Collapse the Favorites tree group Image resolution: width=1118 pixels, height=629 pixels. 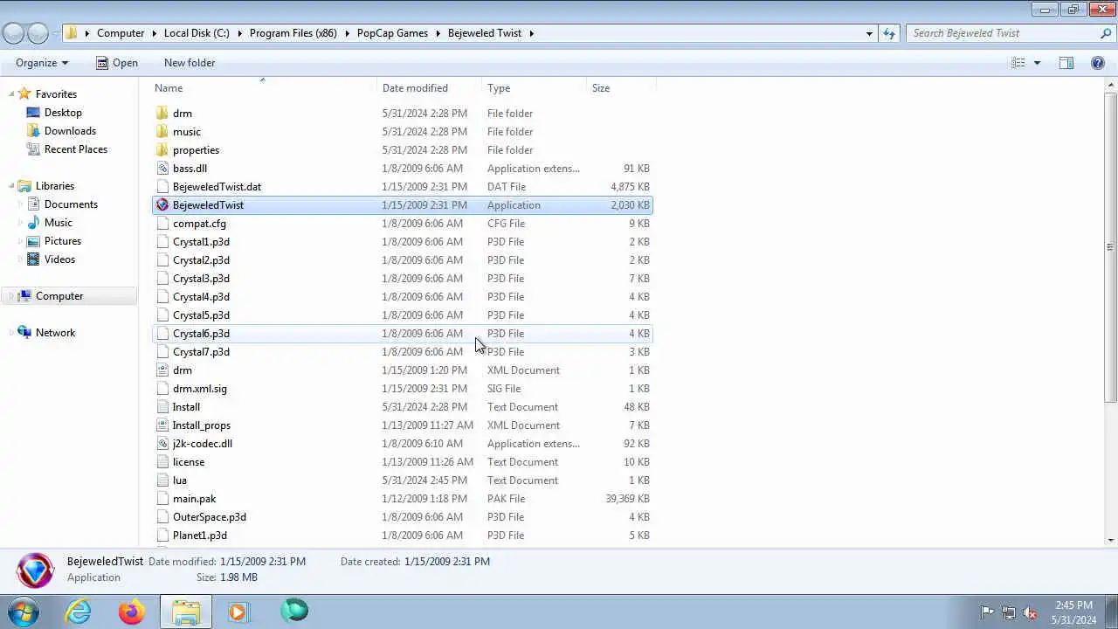pos(11,93)
